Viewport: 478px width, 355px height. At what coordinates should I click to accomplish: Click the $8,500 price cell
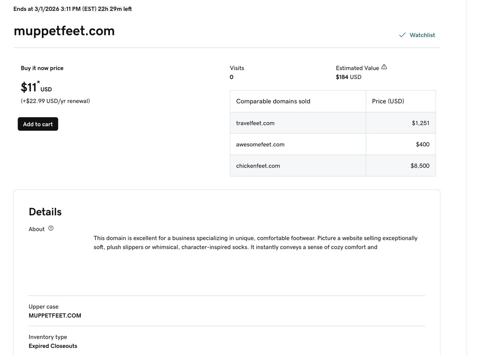coord(401,166)
